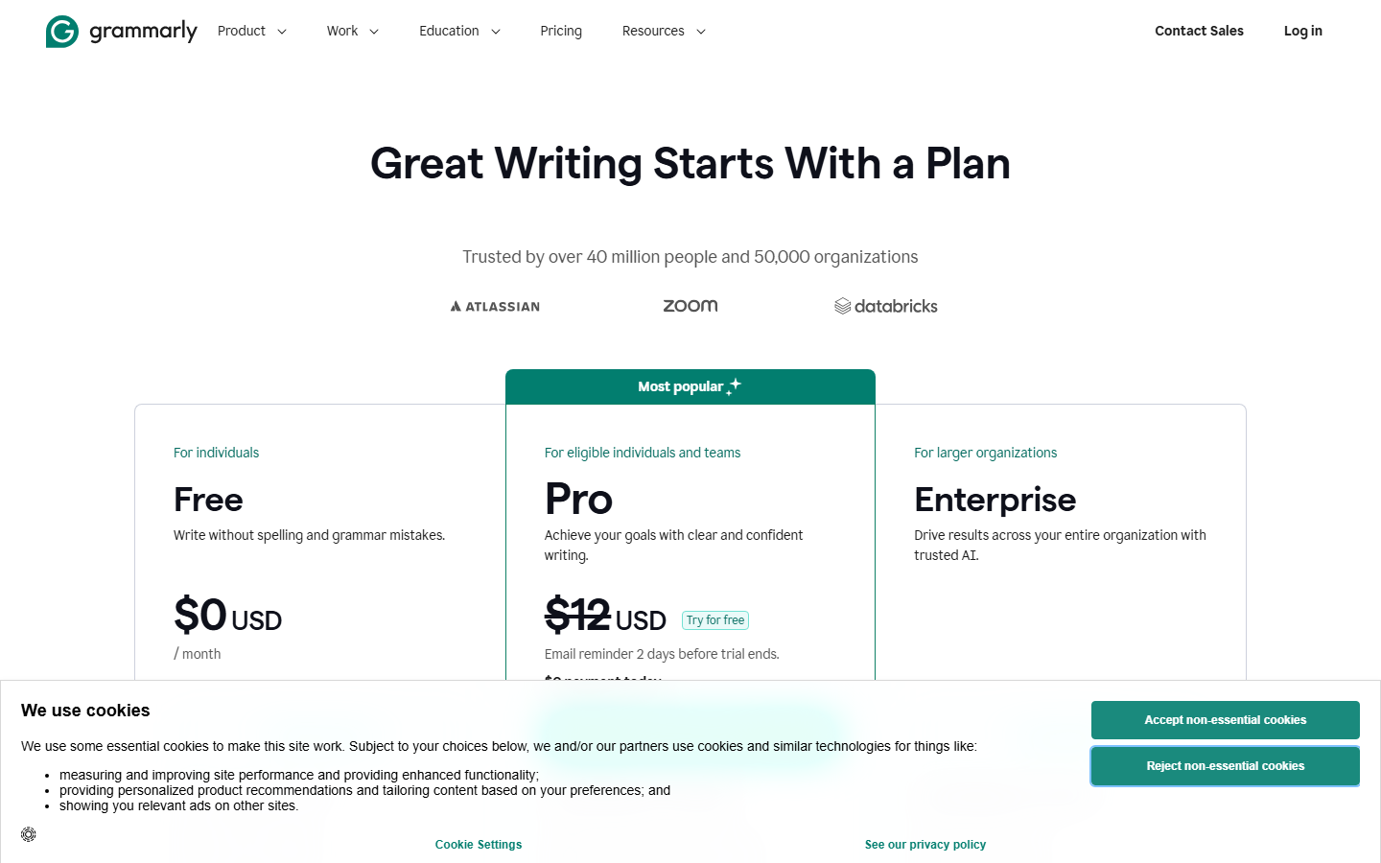Click the green G mark beside Grammarly wordmark
Screen dimensions: 1381x863
59,31
